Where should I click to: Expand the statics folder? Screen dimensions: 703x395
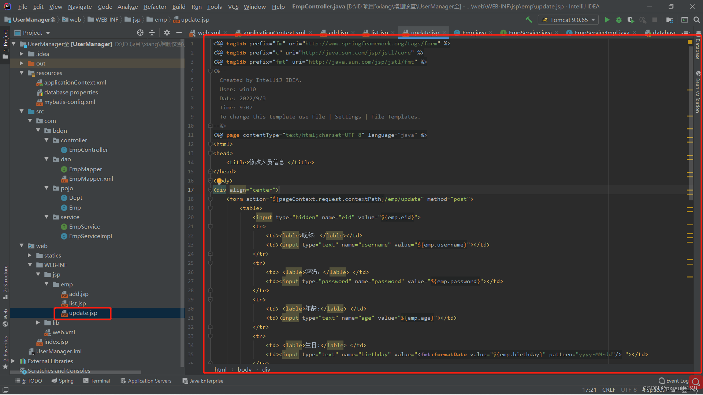click(30, 255)
